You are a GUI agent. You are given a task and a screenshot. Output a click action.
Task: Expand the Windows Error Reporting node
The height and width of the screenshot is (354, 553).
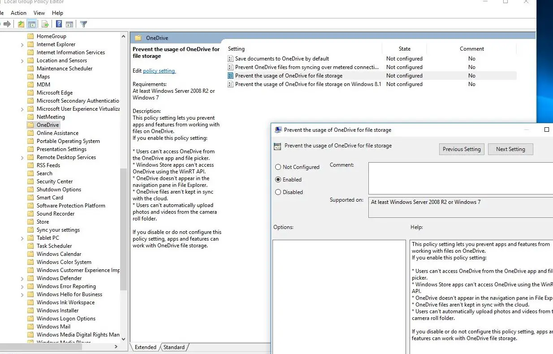click(22, 286)
